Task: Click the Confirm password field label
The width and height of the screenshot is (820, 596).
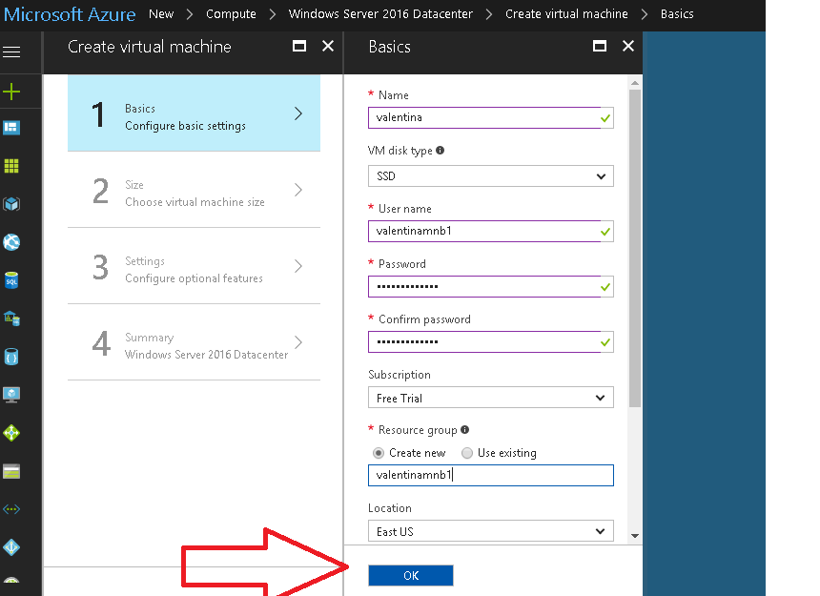Action: pos(424,319)
